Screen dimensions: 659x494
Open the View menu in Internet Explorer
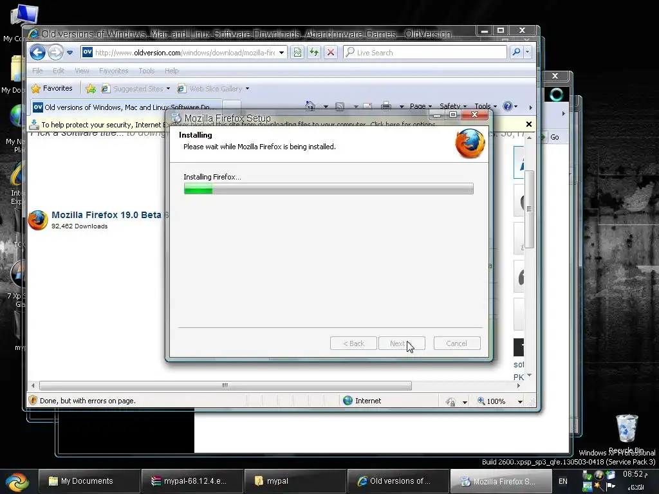click(82, 71)
